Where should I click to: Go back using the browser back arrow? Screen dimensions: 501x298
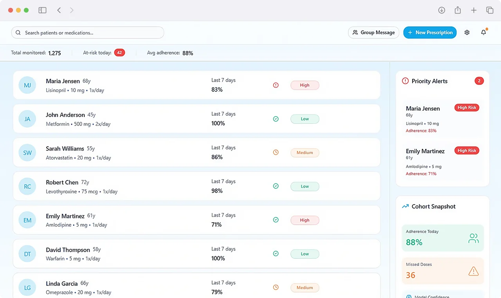(x=59, y=10)
